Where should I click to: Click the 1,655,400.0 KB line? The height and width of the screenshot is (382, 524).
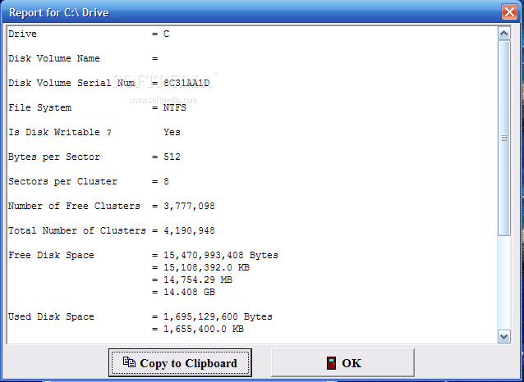tap(204, 330)
